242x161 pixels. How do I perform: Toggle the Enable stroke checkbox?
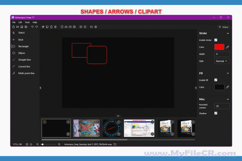[216, 40]
